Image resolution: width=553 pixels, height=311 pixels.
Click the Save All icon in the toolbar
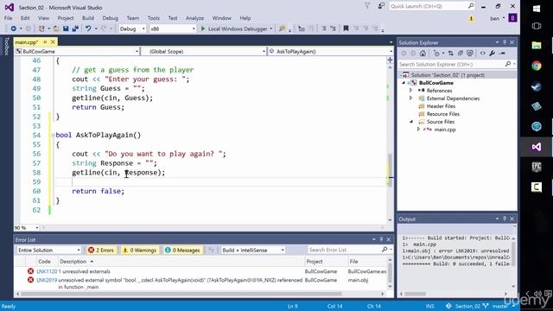(75, 29)
